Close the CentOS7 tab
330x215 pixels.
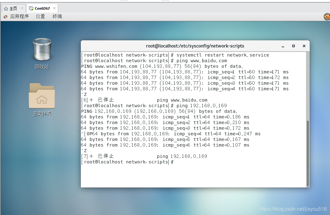point(54,8)
